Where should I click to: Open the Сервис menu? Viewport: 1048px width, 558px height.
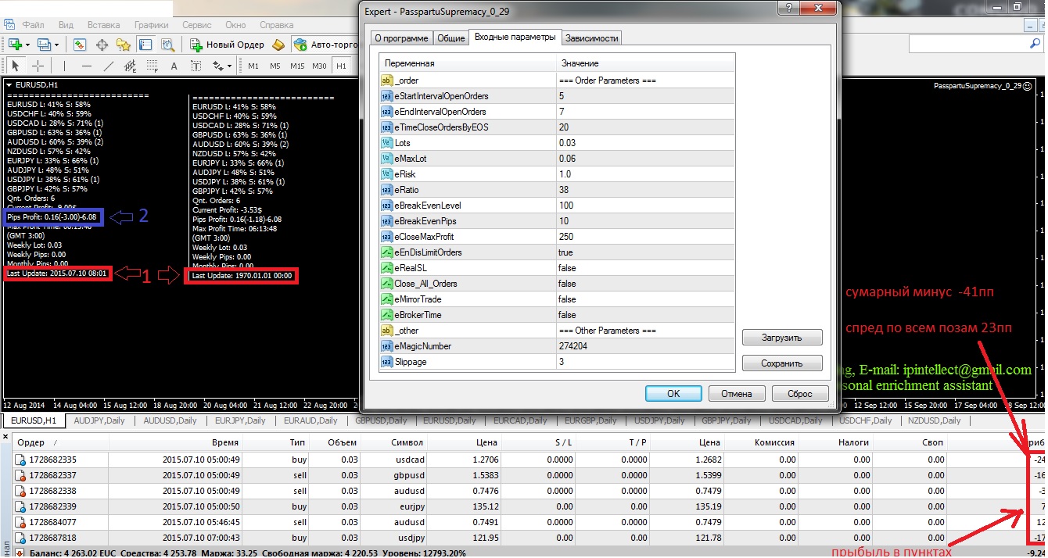(x=197, y=25)
